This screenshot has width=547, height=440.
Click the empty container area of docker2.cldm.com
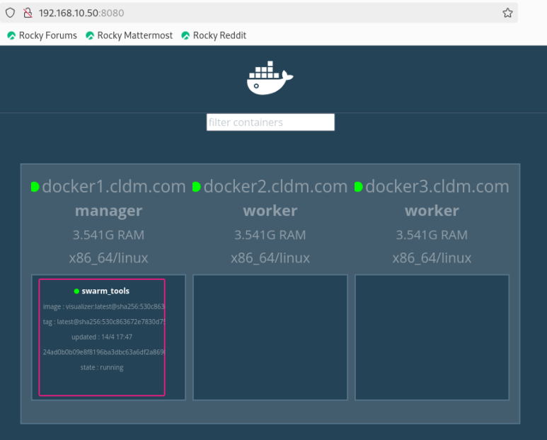(x=270, y=337)
